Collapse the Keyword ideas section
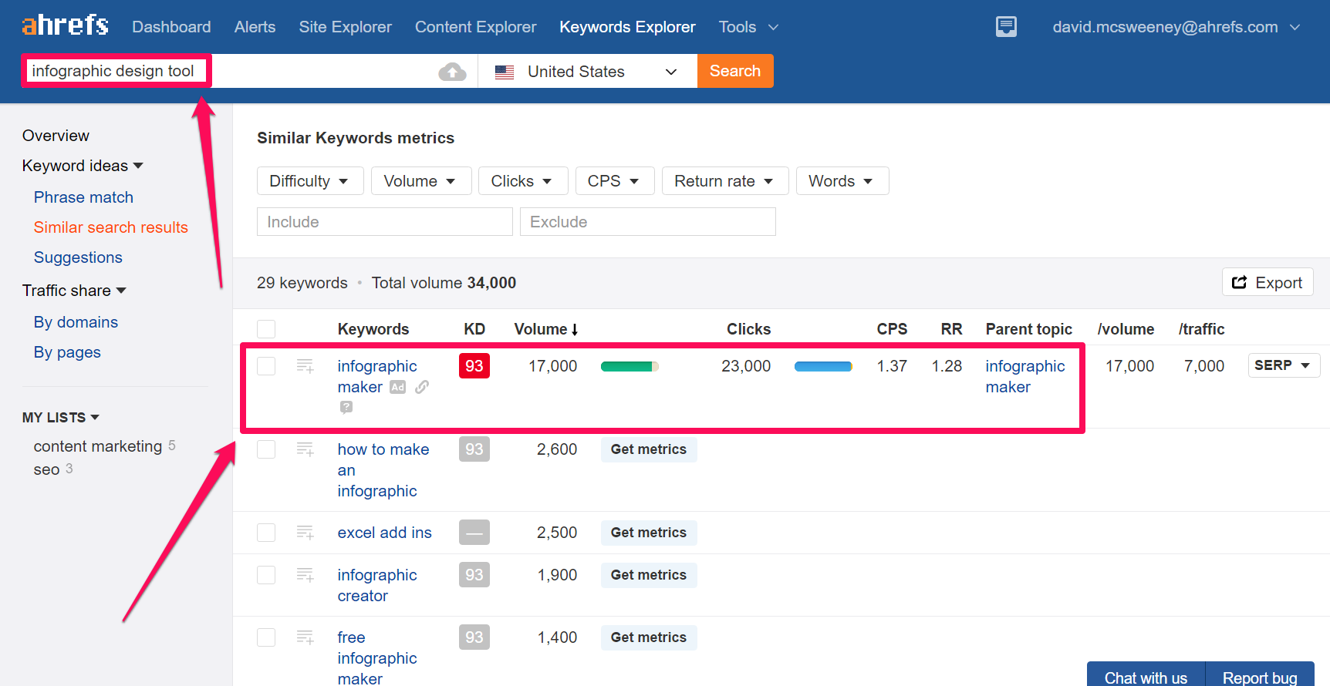The width and height of the screenshot is (1330, 686). coord(83,166)
